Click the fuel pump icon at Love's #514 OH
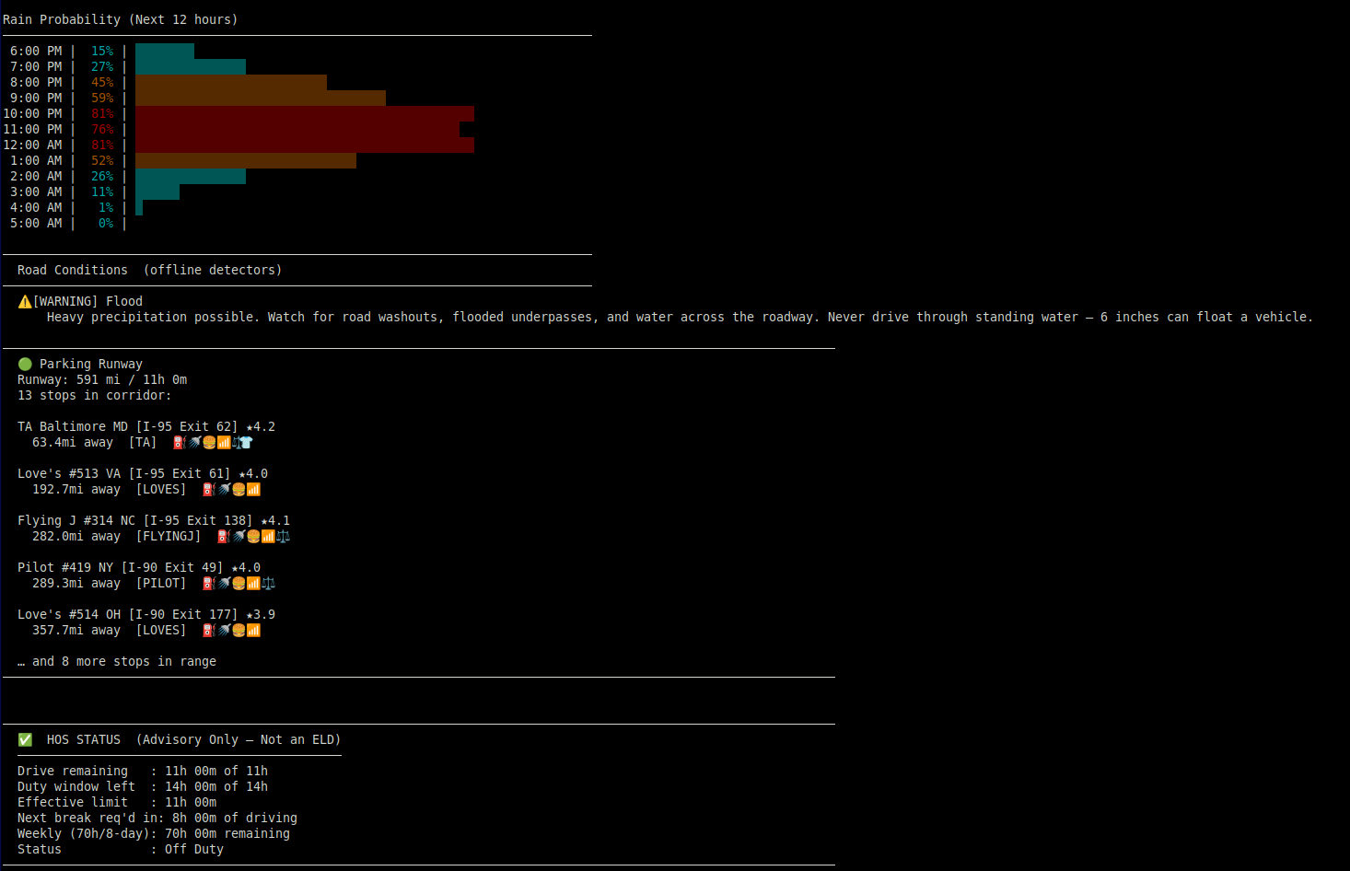Viewport: 1350px width, 871px height. (x=207, y=630)
